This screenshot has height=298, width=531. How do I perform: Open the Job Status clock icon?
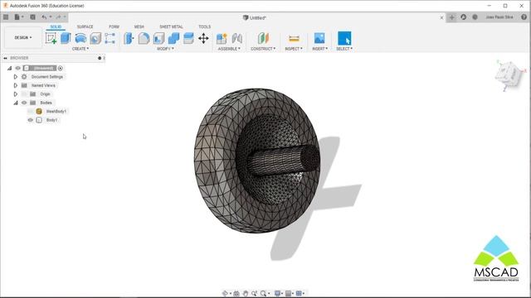pyautogui.click(x=475, y=17)
